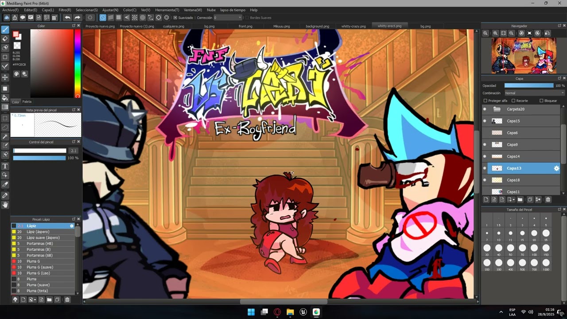Click the rainbow hue strip

pyautogui.click(x=78, y=64)
